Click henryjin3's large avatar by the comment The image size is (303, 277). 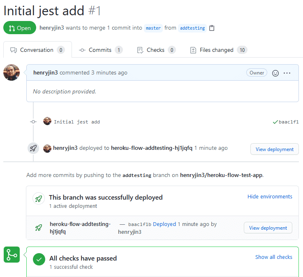[x=12, y=72]
